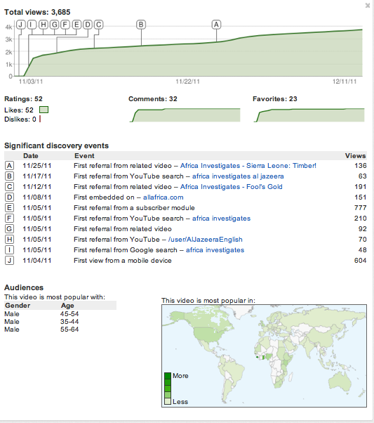Click chart marker E on the views graph
Viewport: 374px width, 423px height.
pyautogui.click(x=76, y=25)
